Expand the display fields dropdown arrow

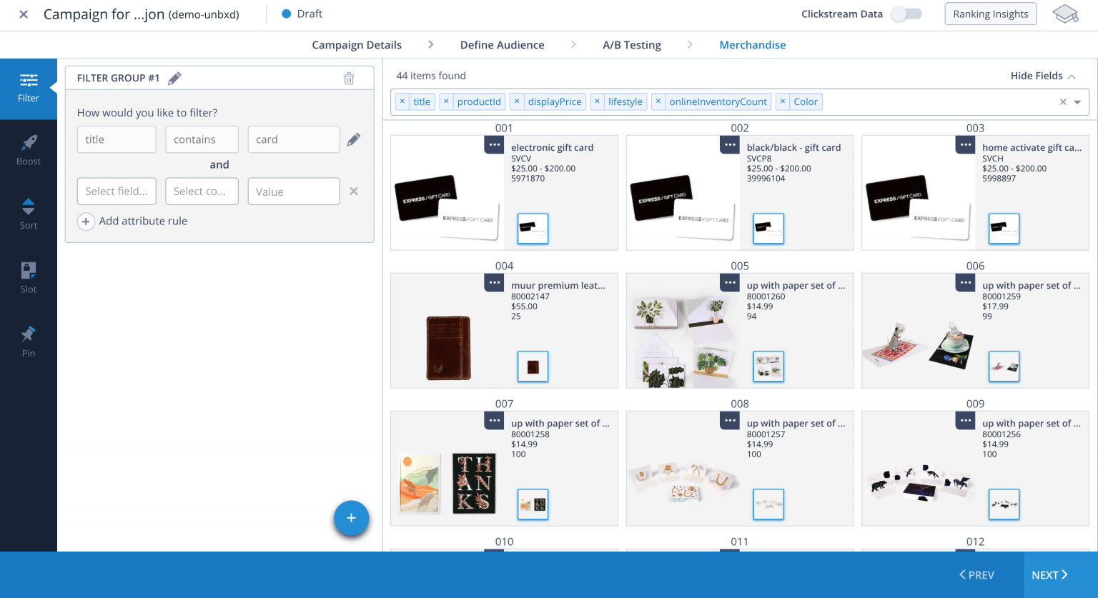click(1078, 102)
